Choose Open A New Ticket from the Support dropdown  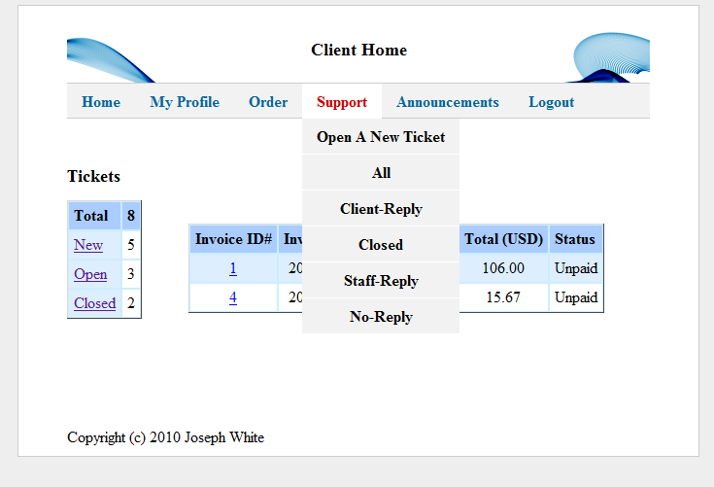tap(381, 137)
